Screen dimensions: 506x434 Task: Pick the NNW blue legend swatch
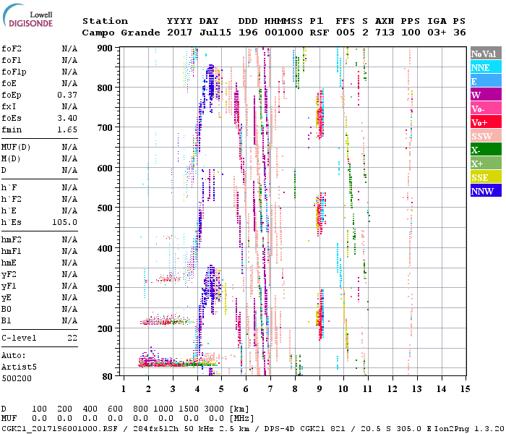485,191
